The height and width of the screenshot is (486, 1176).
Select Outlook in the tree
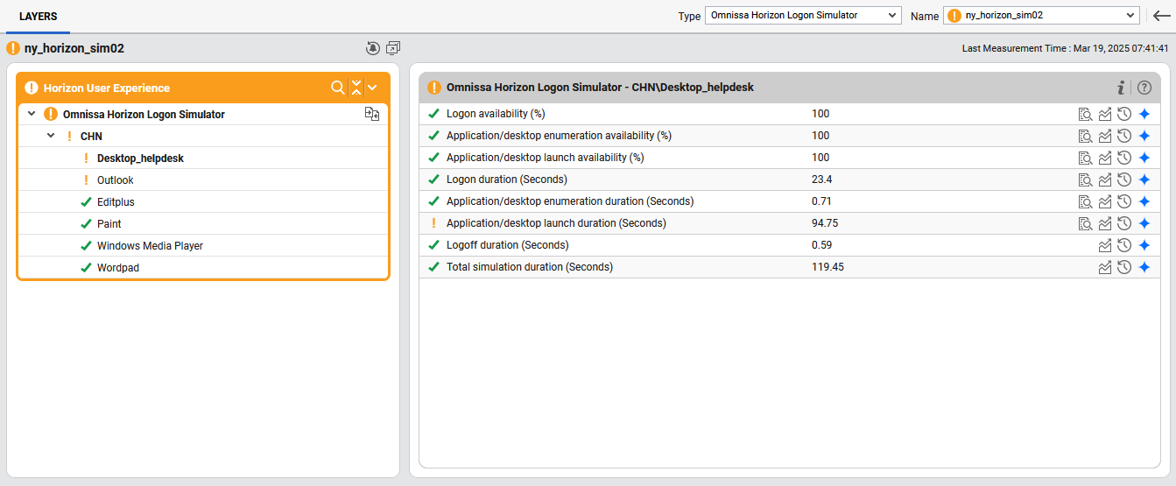coord(116,180)
